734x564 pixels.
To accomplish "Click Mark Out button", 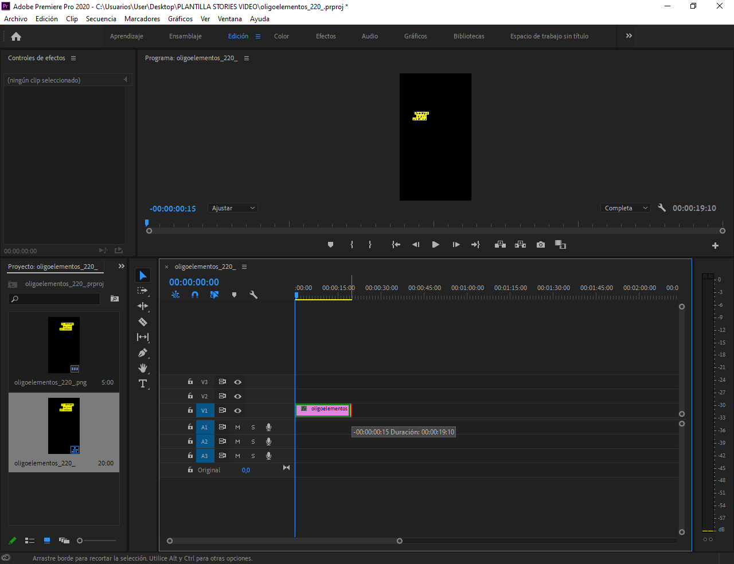I will tap(370, 245).
